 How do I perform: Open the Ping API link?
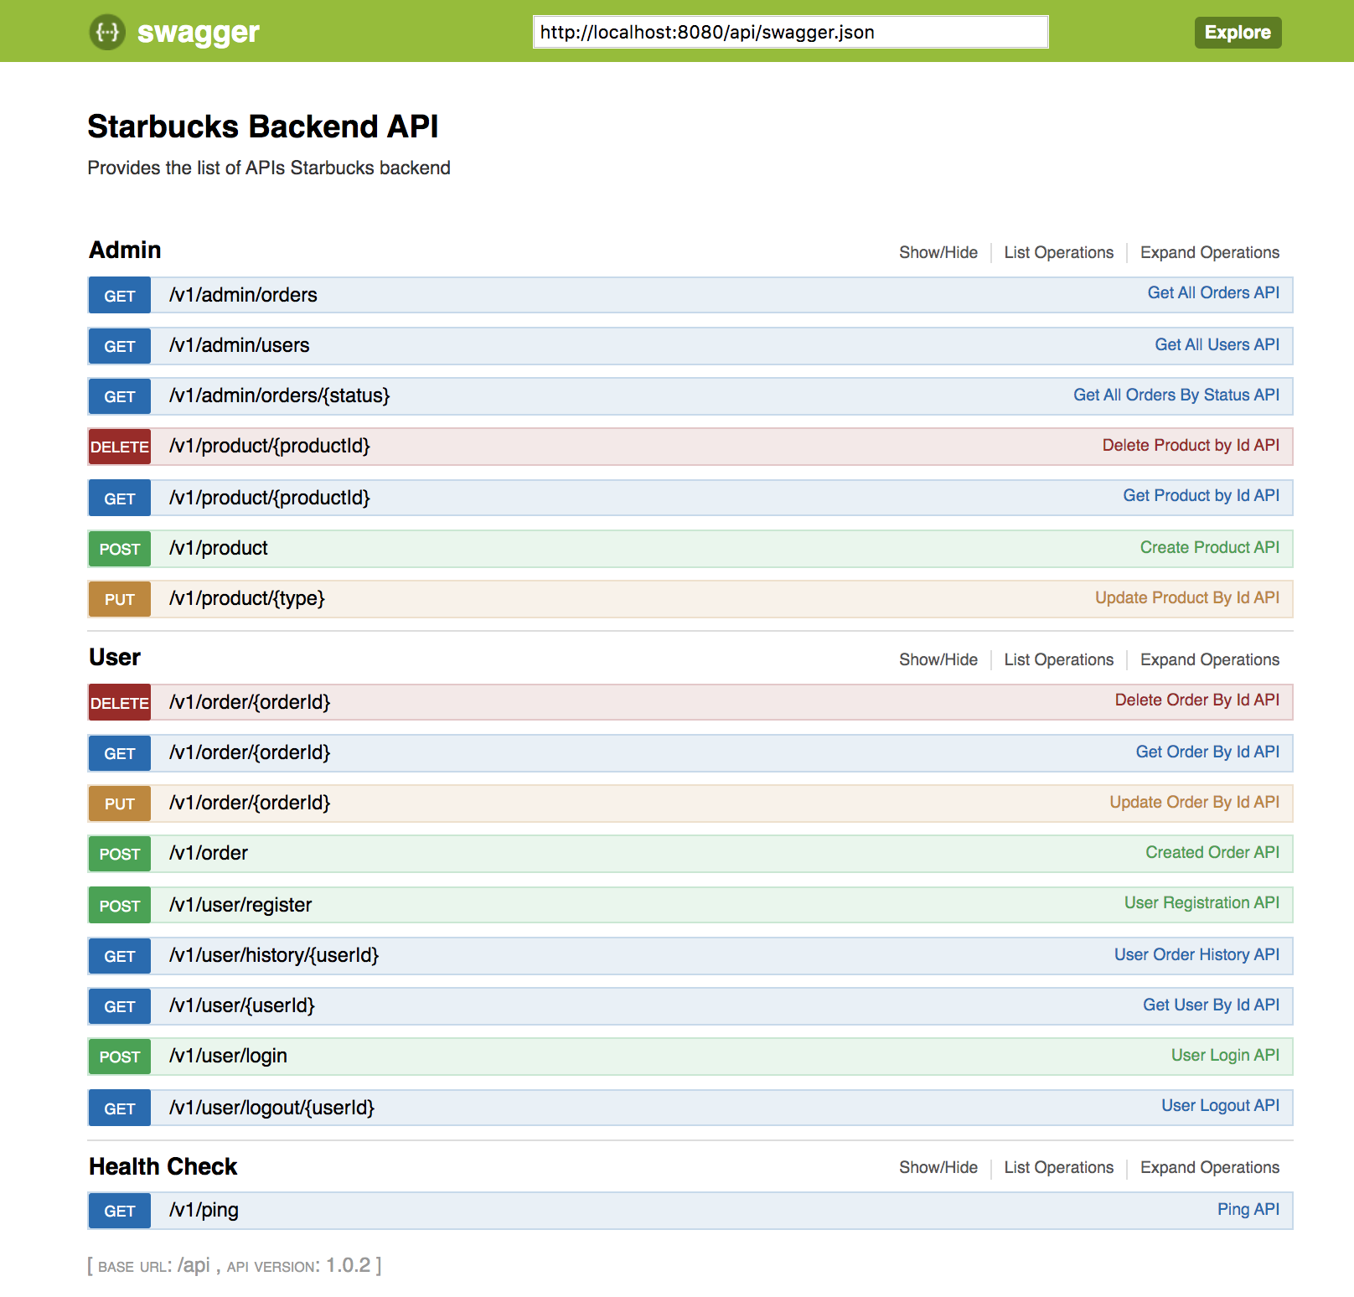tap(1248, 1209)
